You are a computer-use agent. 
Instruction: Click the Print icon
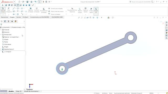(x=31, y=2)
